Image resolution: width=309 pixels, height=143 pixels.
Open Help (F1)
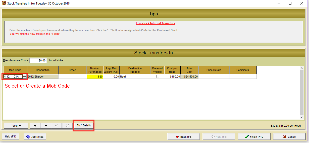click(x=11, y=137)
